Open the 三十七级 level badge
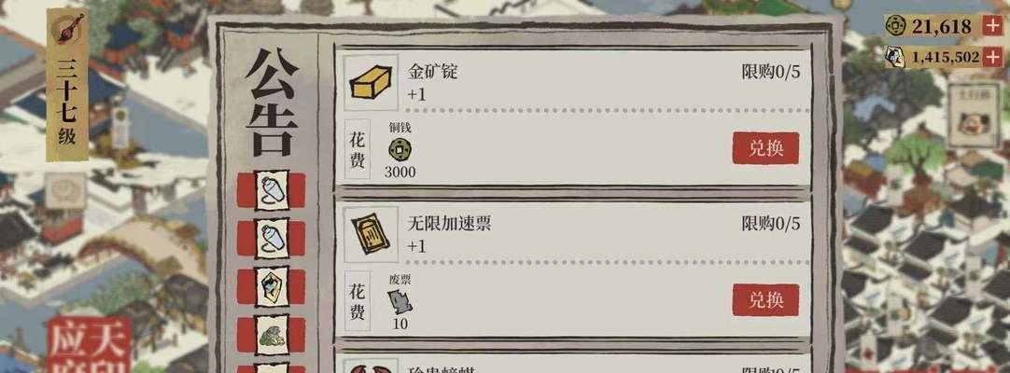Screen dimensions: 1010x373 point(67,84)
